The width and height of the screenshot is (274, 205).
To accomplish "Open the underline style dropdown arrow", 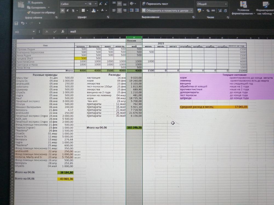I will [77, 10].
